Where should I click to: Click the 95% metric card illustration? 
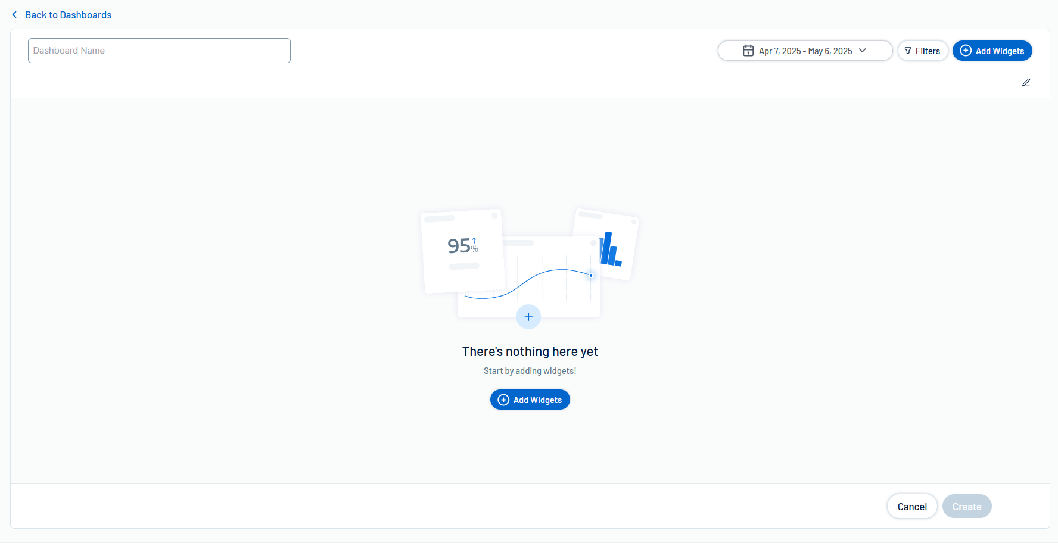click(462, 250)
